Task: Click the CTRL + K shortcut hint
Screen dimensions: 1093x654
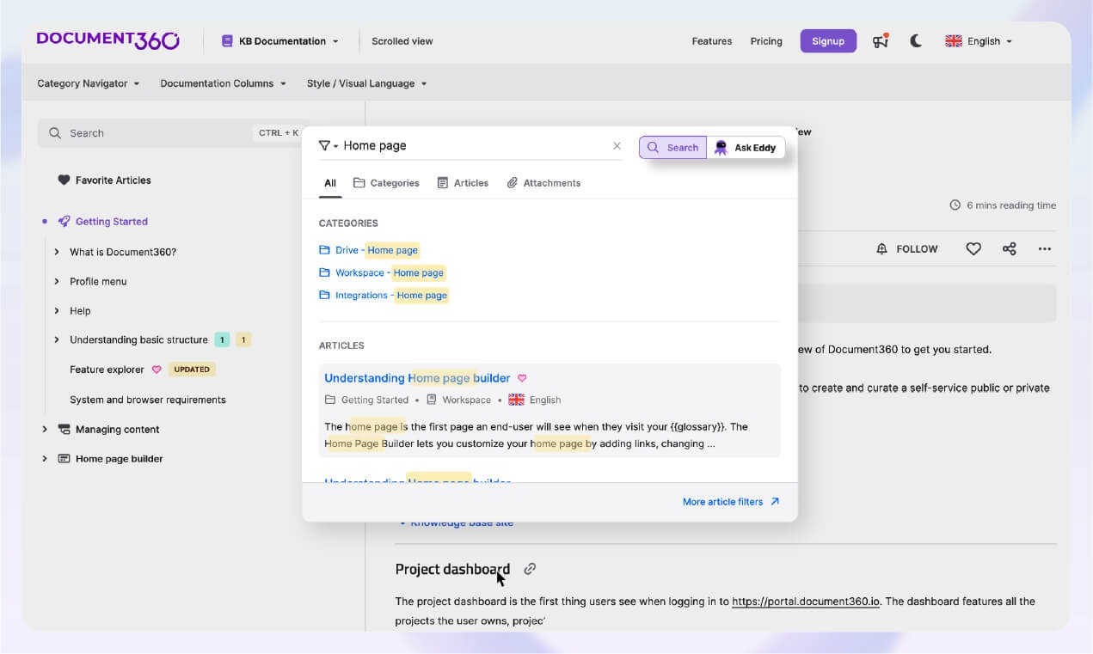Action: [x=279, y=133]
